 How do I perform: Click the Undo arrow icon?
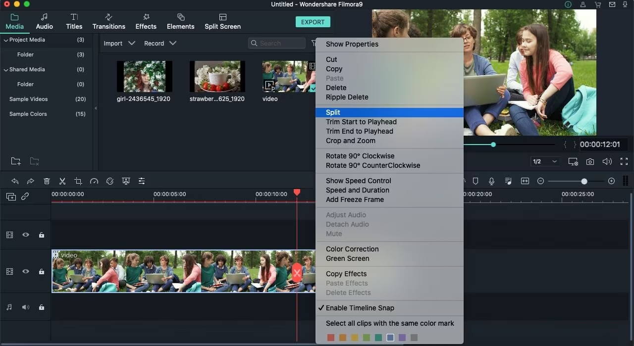coord(14,181)
